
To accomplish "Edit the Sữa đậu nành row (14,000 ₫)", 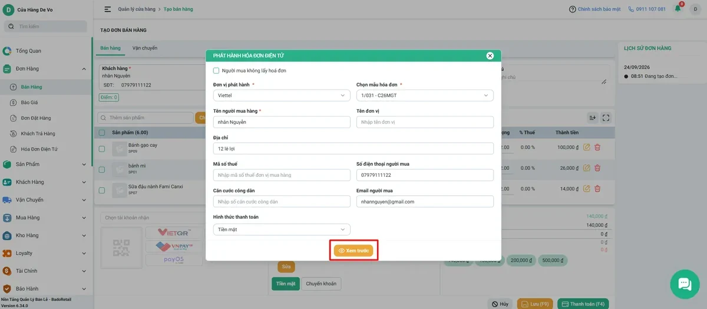I will coord(586,189).
